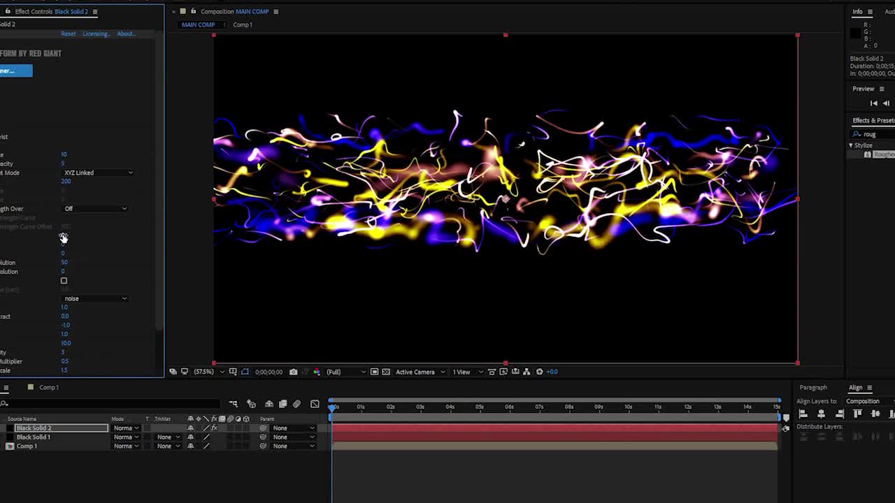Jump to first frame in Preview panel
The height and width of the screenshot is (503, 895).
tap(873, 103)
